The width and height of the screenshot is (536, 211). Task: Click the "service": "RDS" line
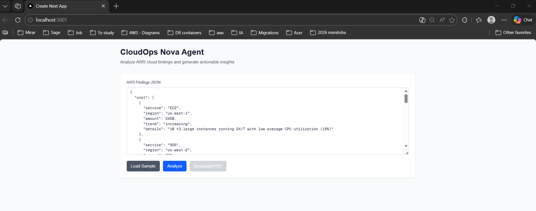click(x=162, y=145)
